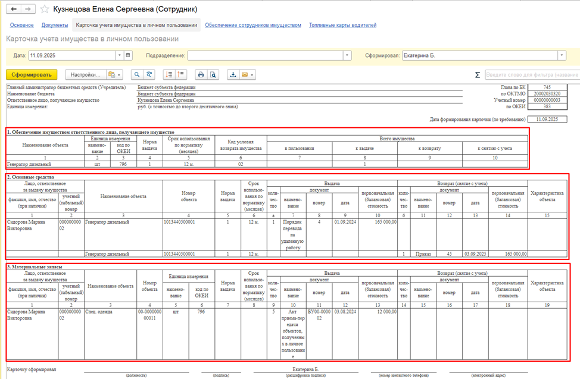Image resolution: width=580 pixels, height=379 pixels.
Task: Click section title 3. Материальные запасы
Action: (35, 267)
